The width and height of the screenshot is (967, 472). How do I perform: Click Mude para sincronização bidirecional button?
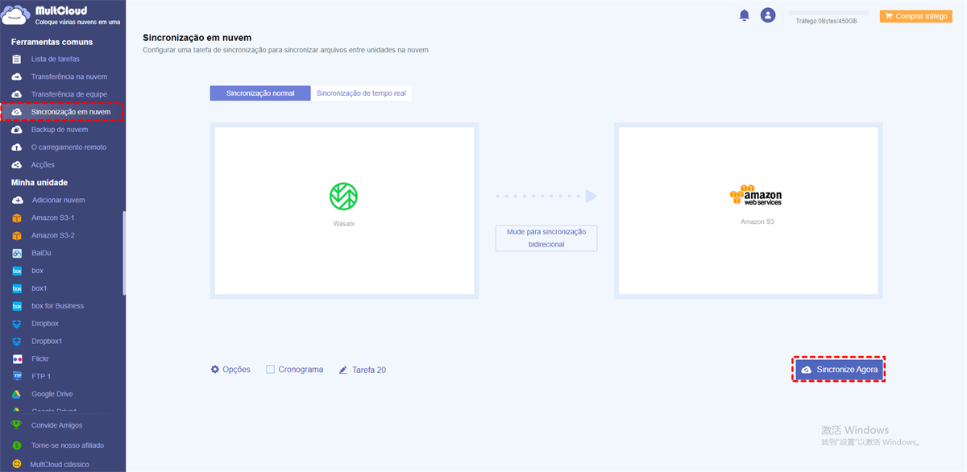[546, 238]
